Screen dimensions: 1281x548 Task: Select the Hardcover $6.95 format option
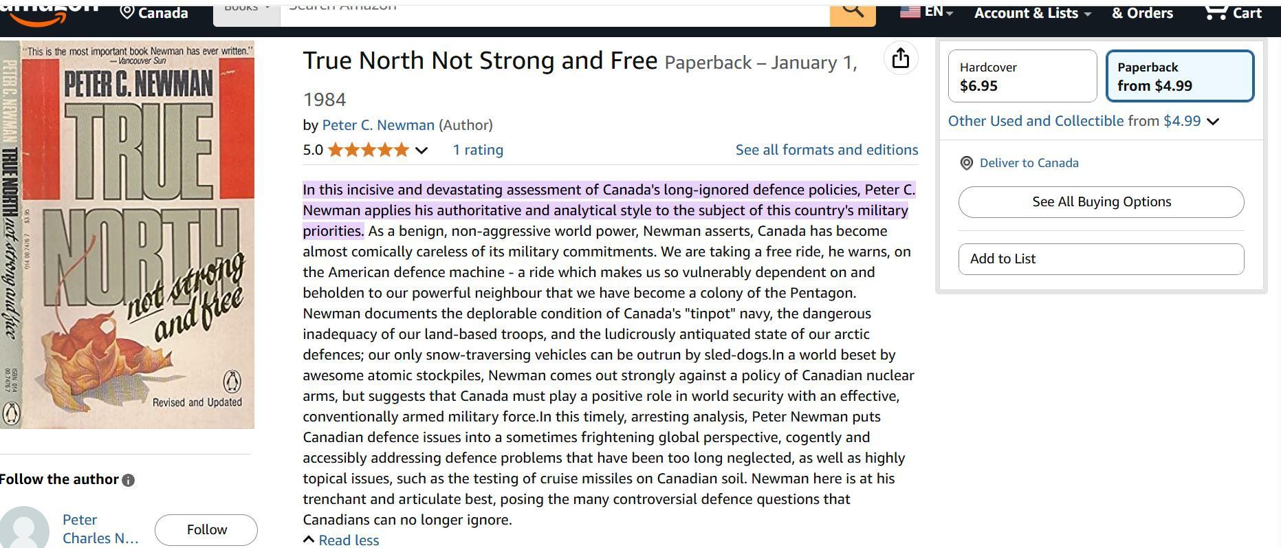(1022, 76)
